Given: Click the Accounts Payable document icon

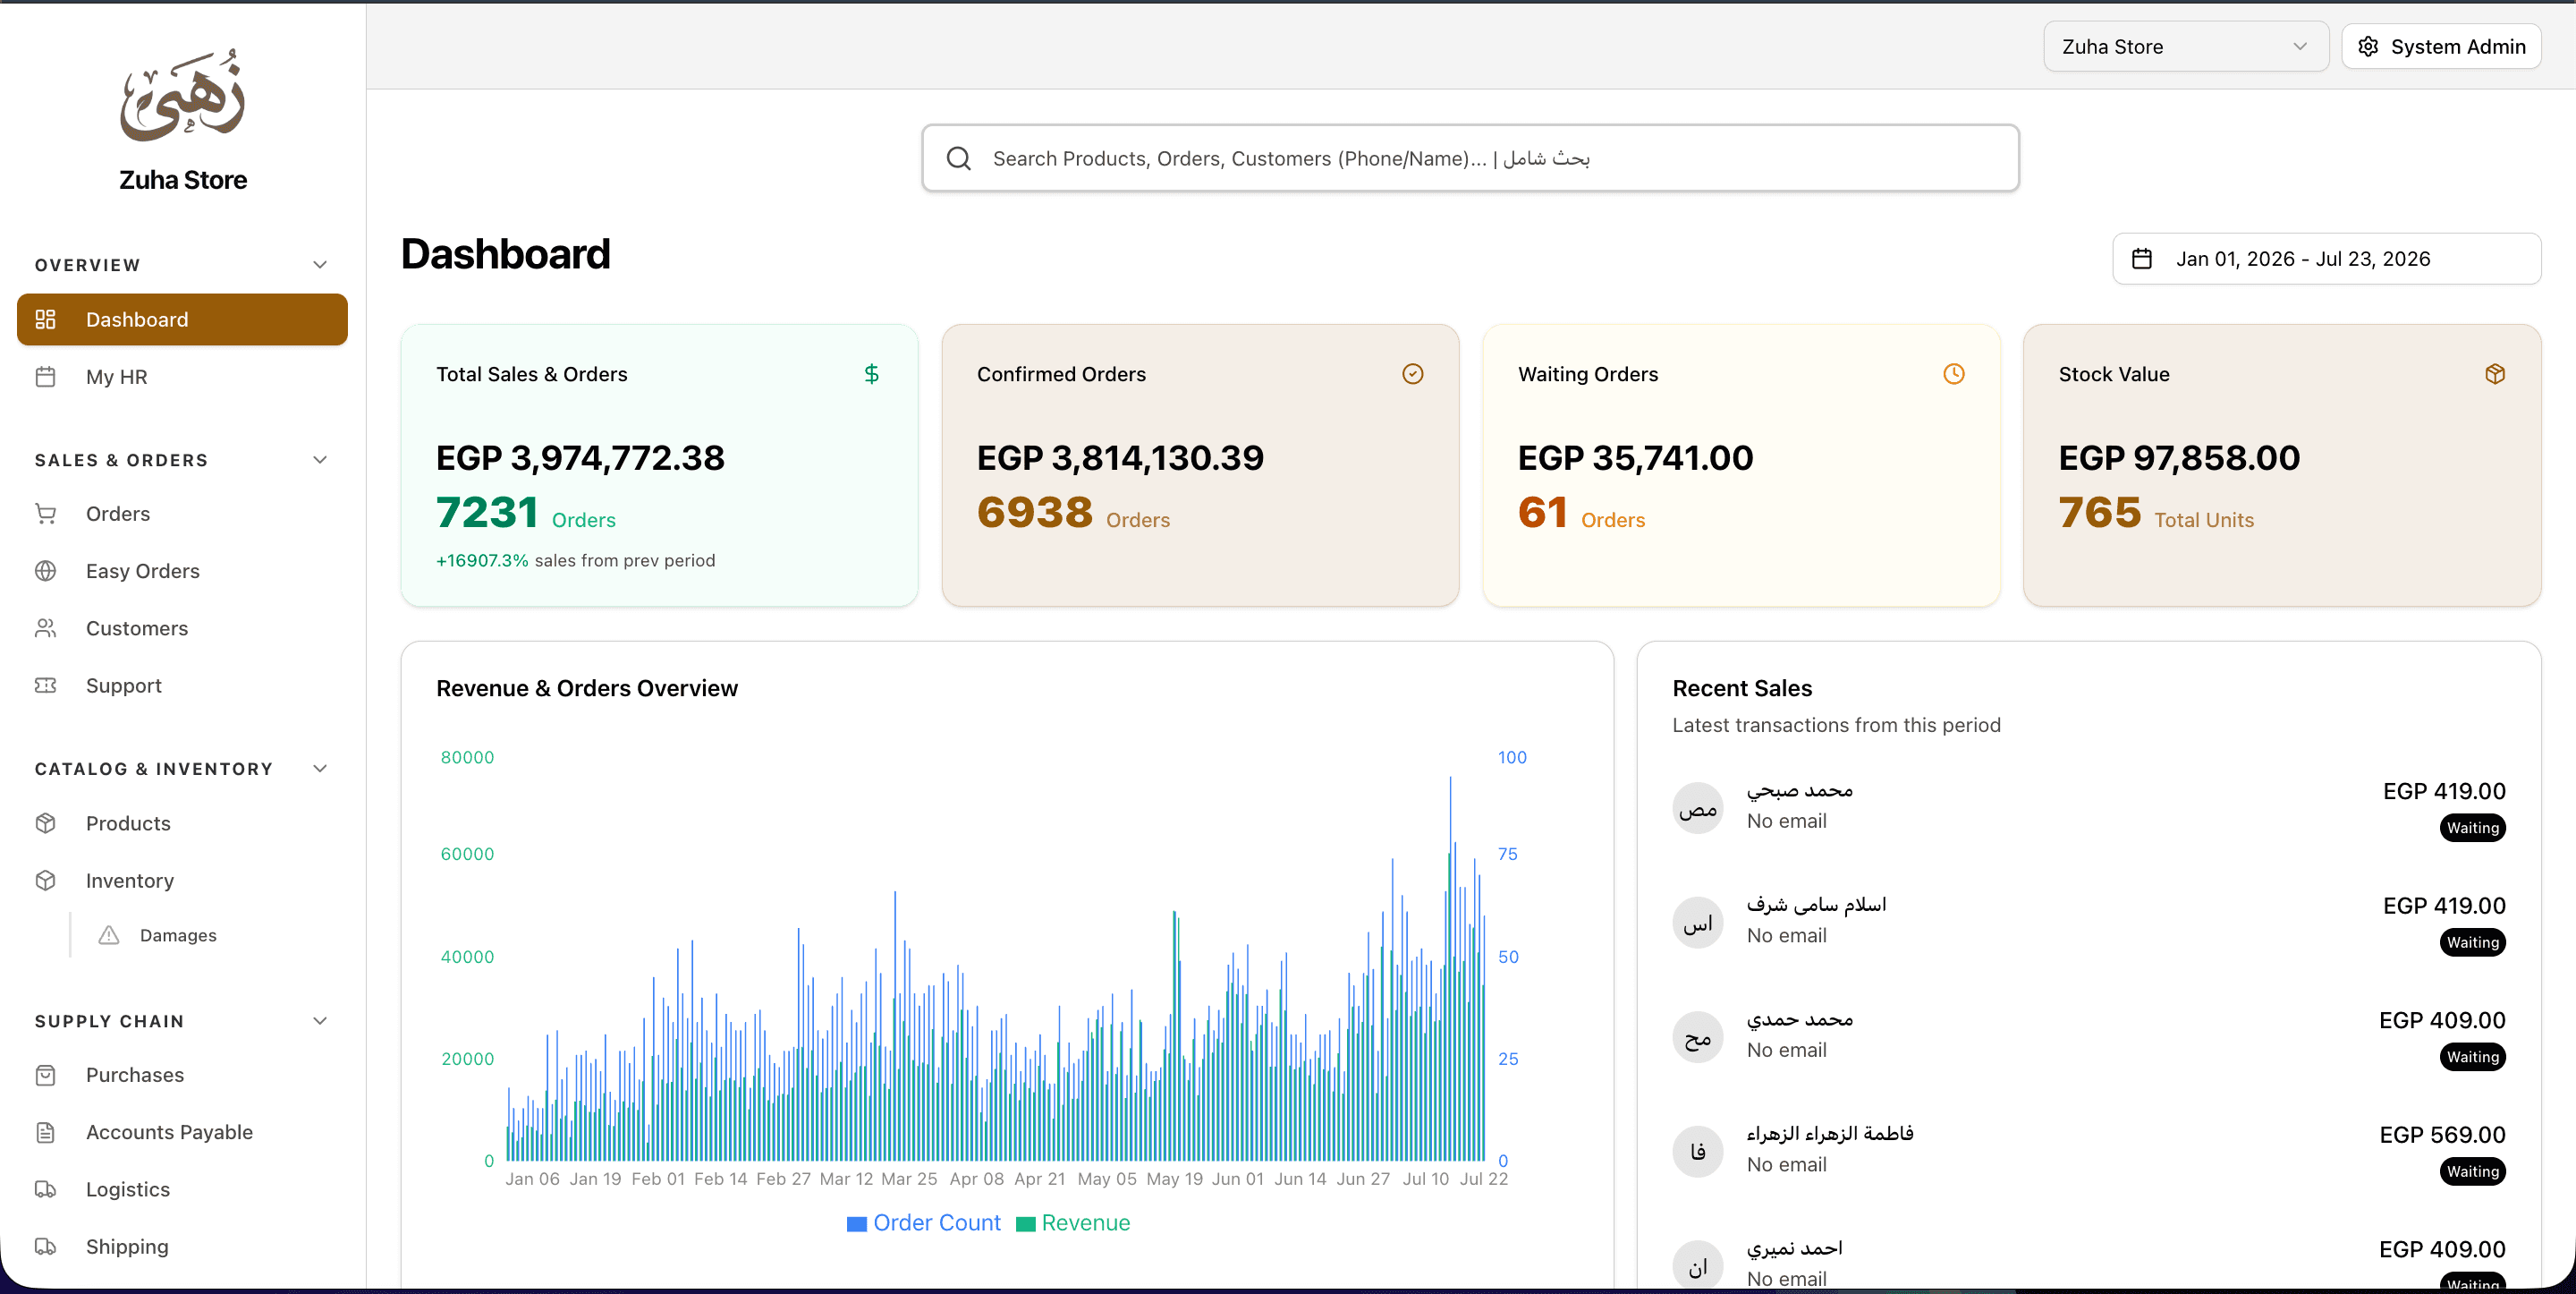Looking at the screenshot, I should tap(45, 1132).
